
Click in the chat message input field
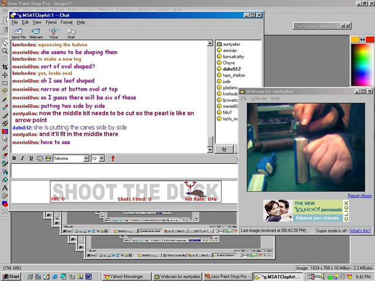[x=124, y=170]
